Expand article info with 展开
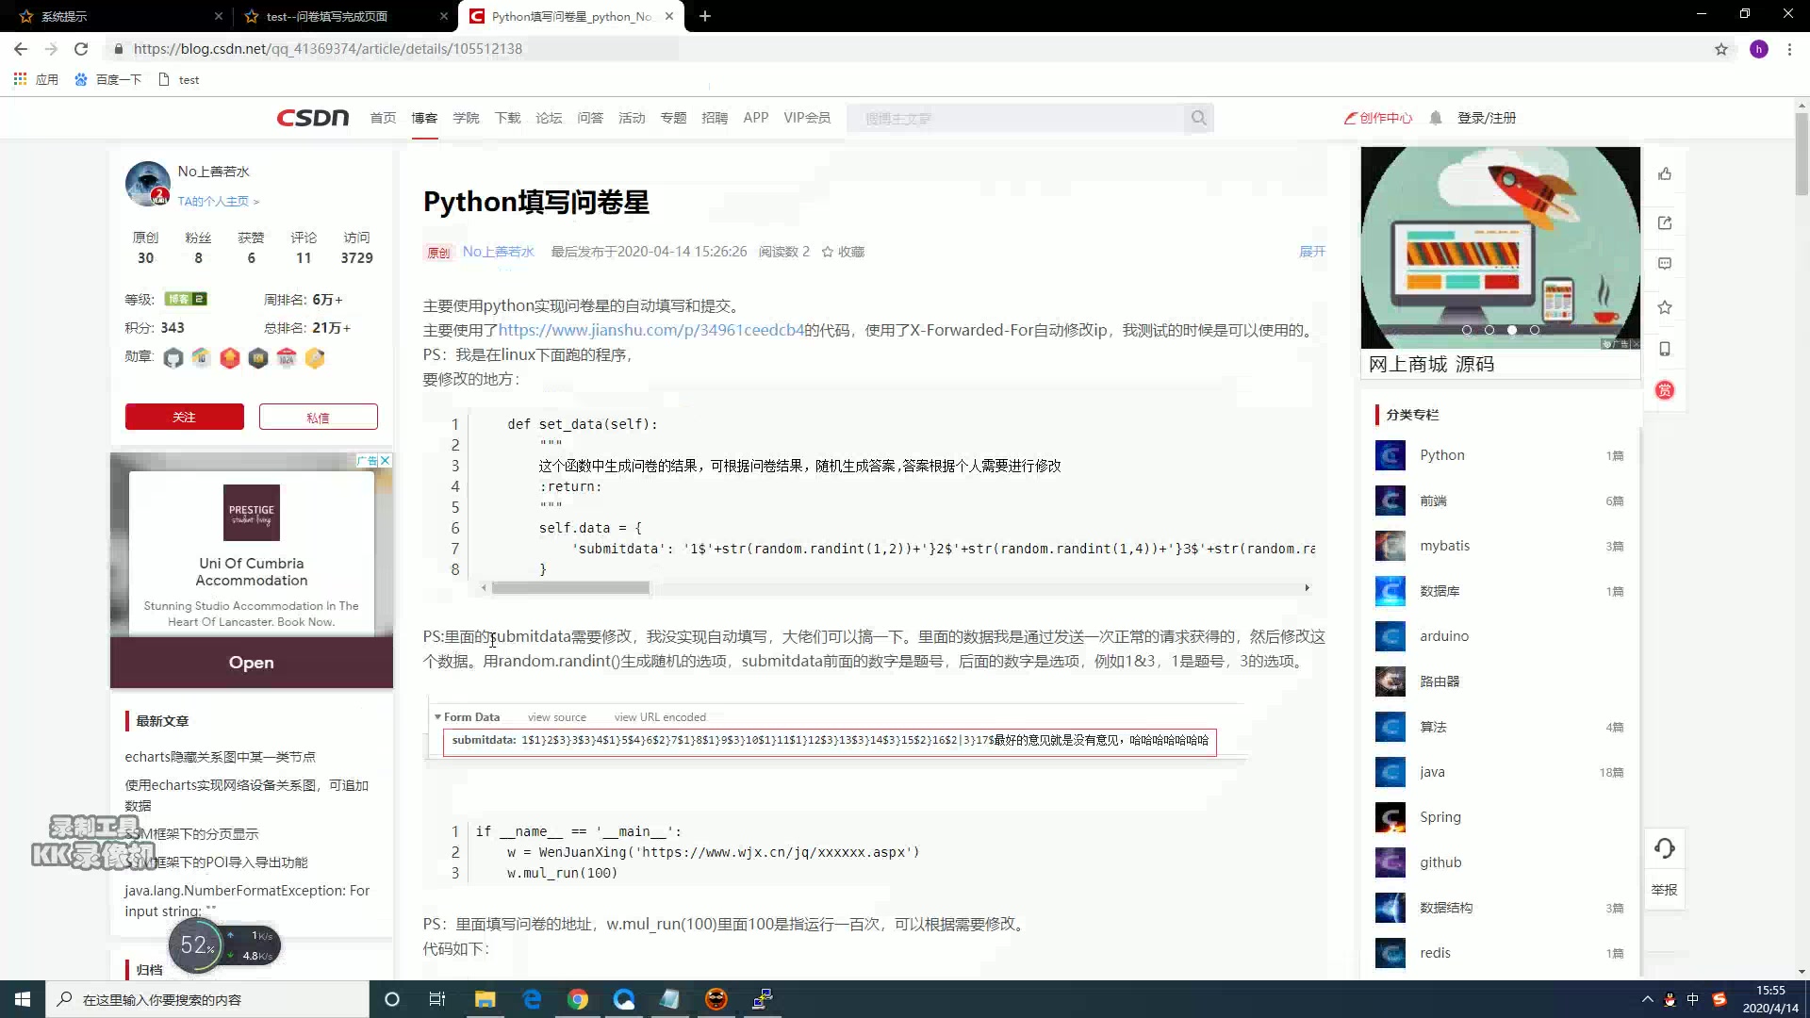The image size is (1810, 1018). coord(1311,252)
